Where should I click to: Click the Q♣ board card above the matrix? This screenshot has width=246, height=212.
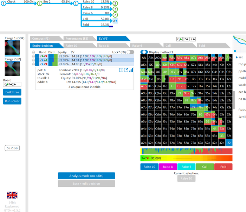click(x=180, y=39)
